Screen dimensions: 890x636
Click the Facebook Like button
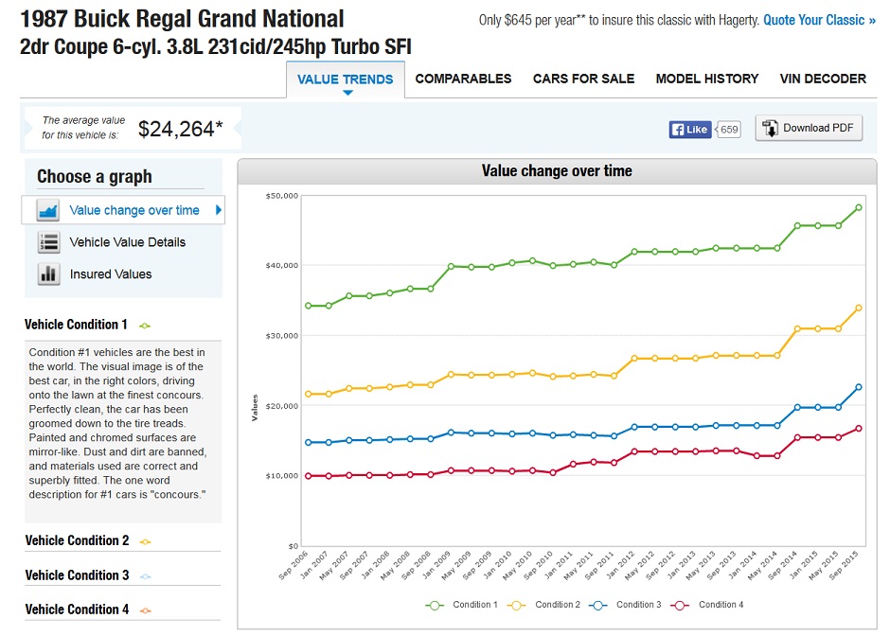689,130
